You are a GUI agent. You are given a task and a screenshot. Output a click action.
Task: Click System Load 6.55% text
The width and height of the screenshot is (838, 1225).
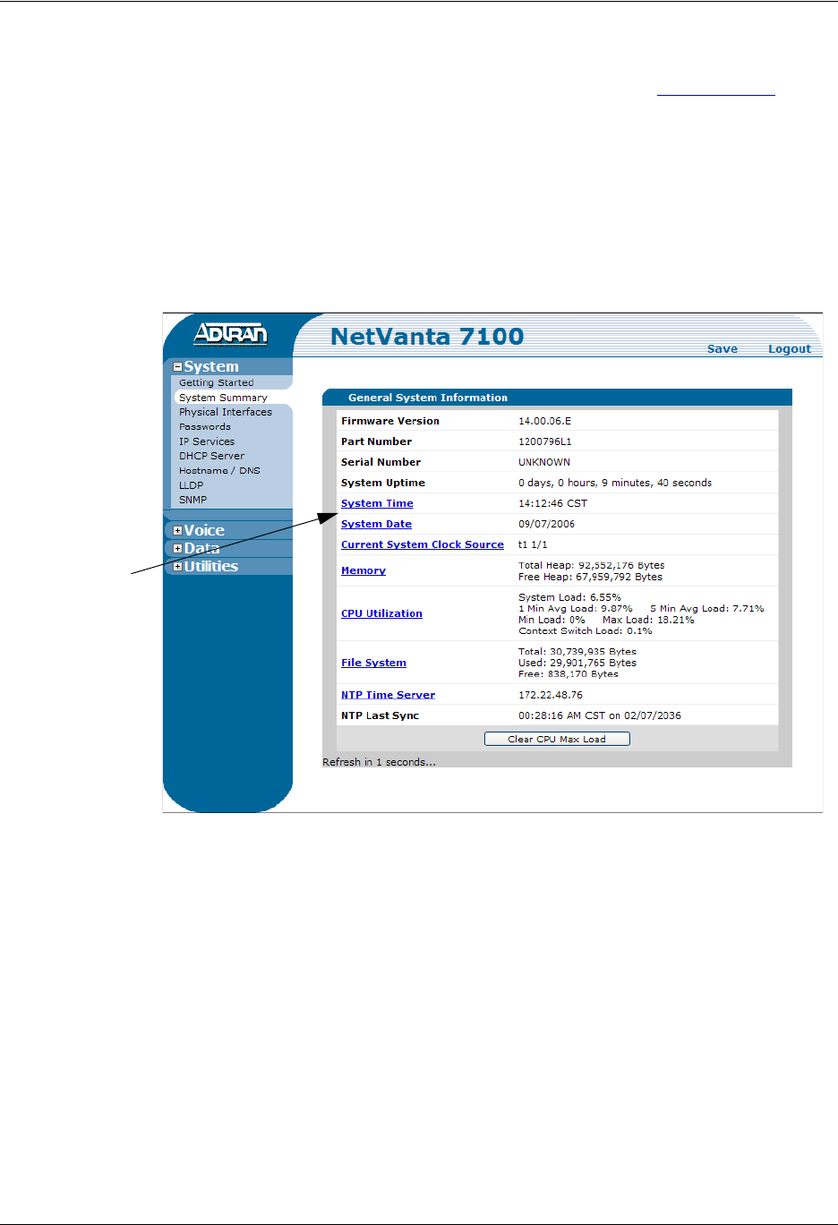point(569,597)
